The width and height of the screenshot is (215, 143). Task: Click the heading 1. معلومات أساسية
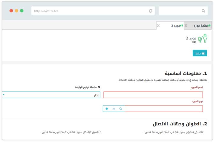click(x=186, y=73)
